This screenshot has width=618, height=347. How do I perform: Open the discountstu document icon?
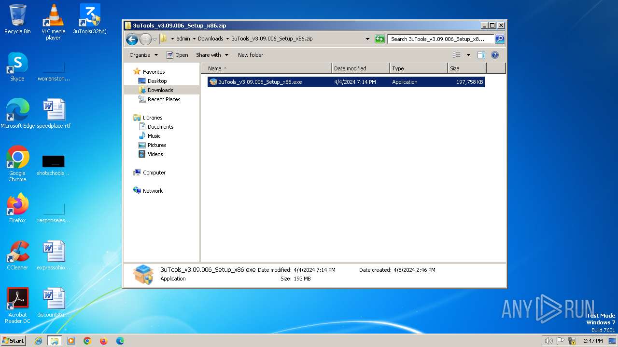(54, 303)
